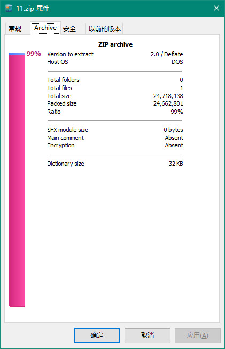This screenshot has height=349, width=225.
Task: Click the Total size value 24,718,138
Action: click(168, 96)
